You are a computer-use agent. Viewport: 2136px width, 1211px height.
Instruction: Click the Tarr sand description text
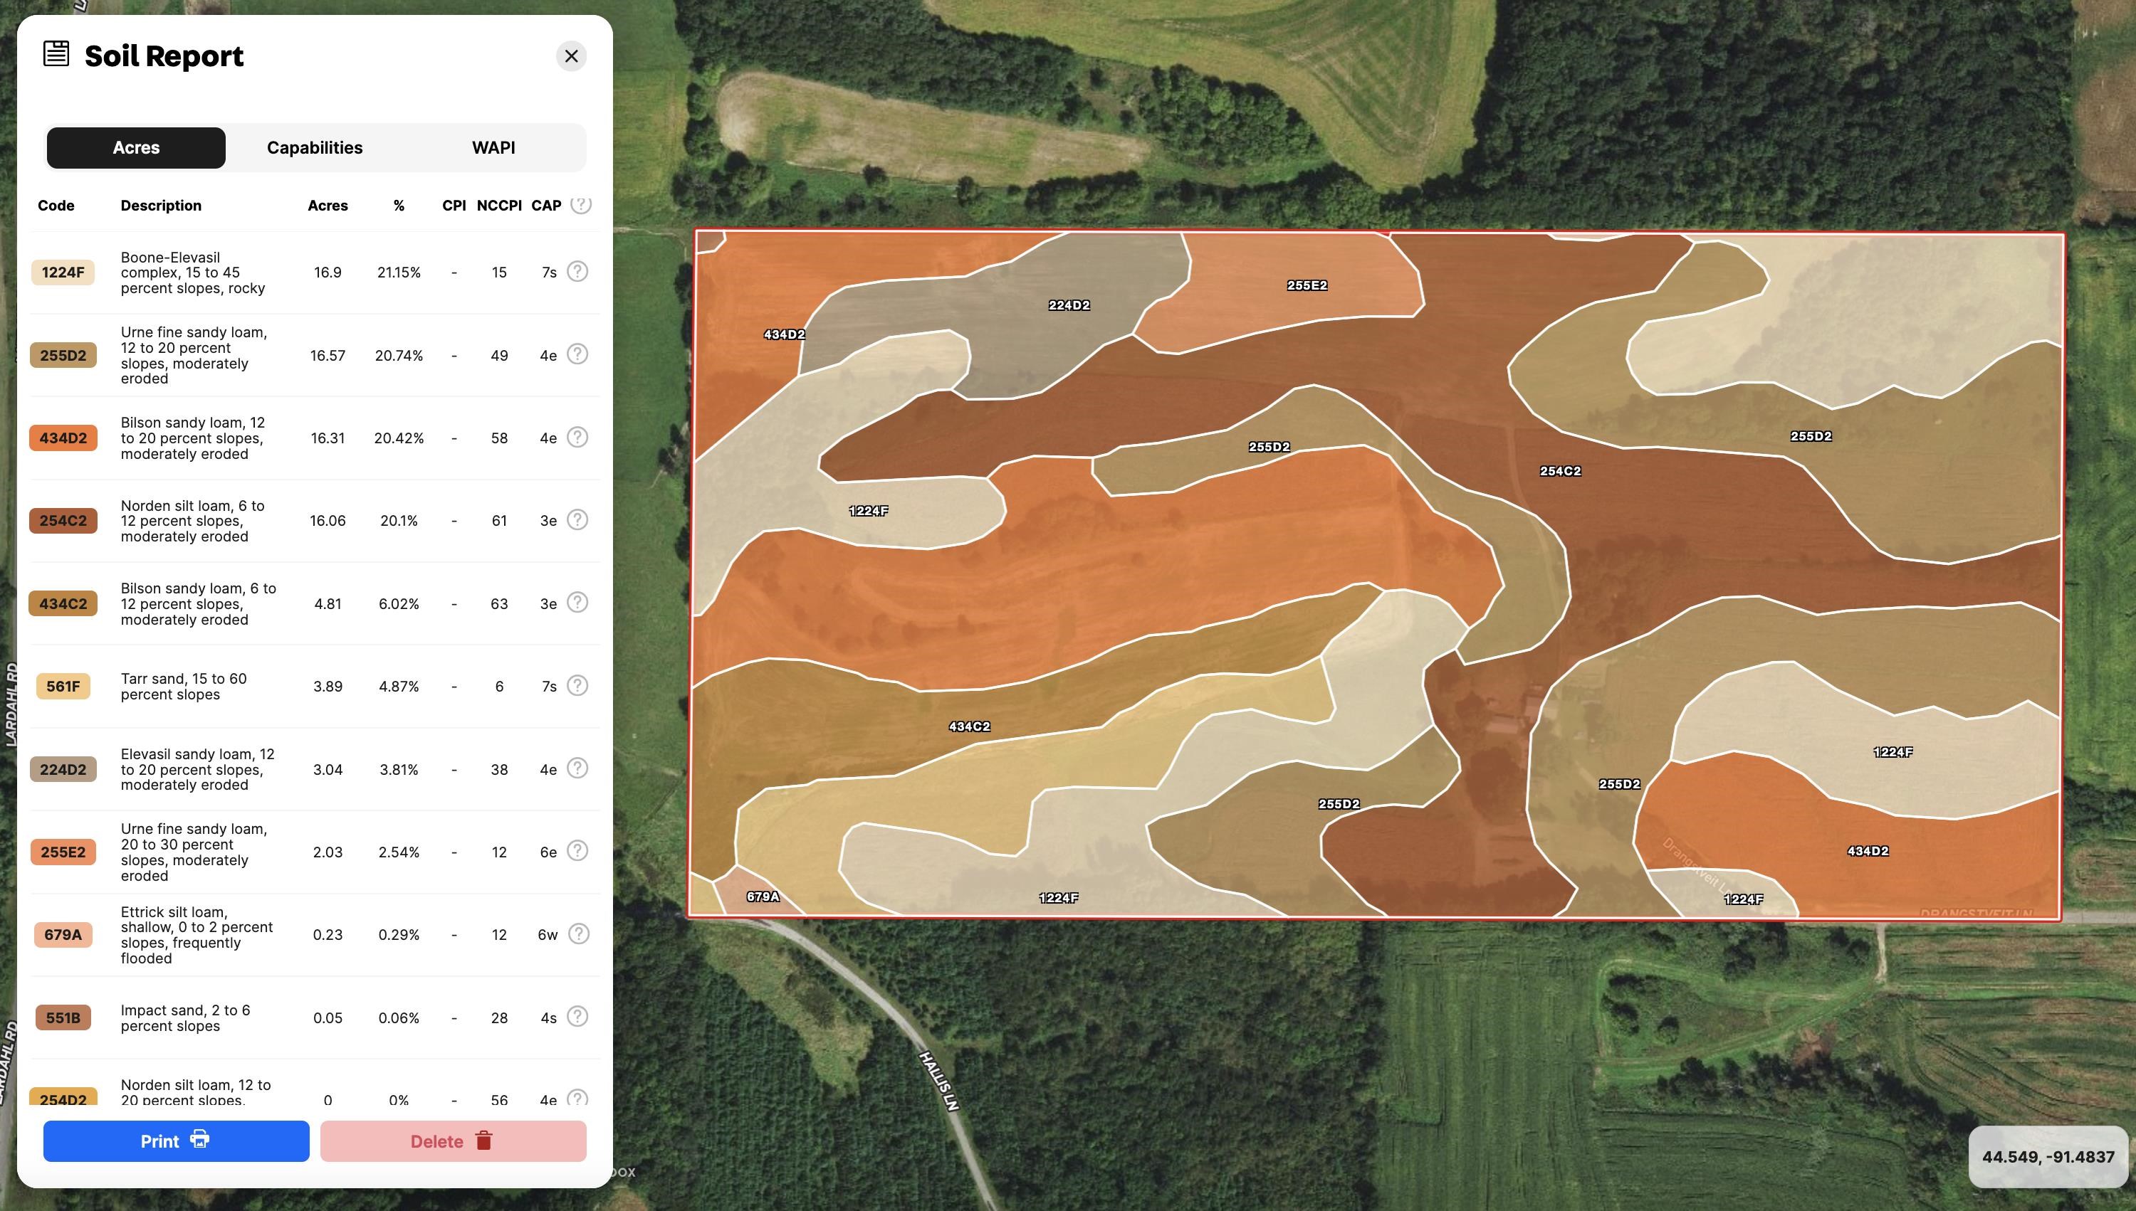click(x=184, y=686)
